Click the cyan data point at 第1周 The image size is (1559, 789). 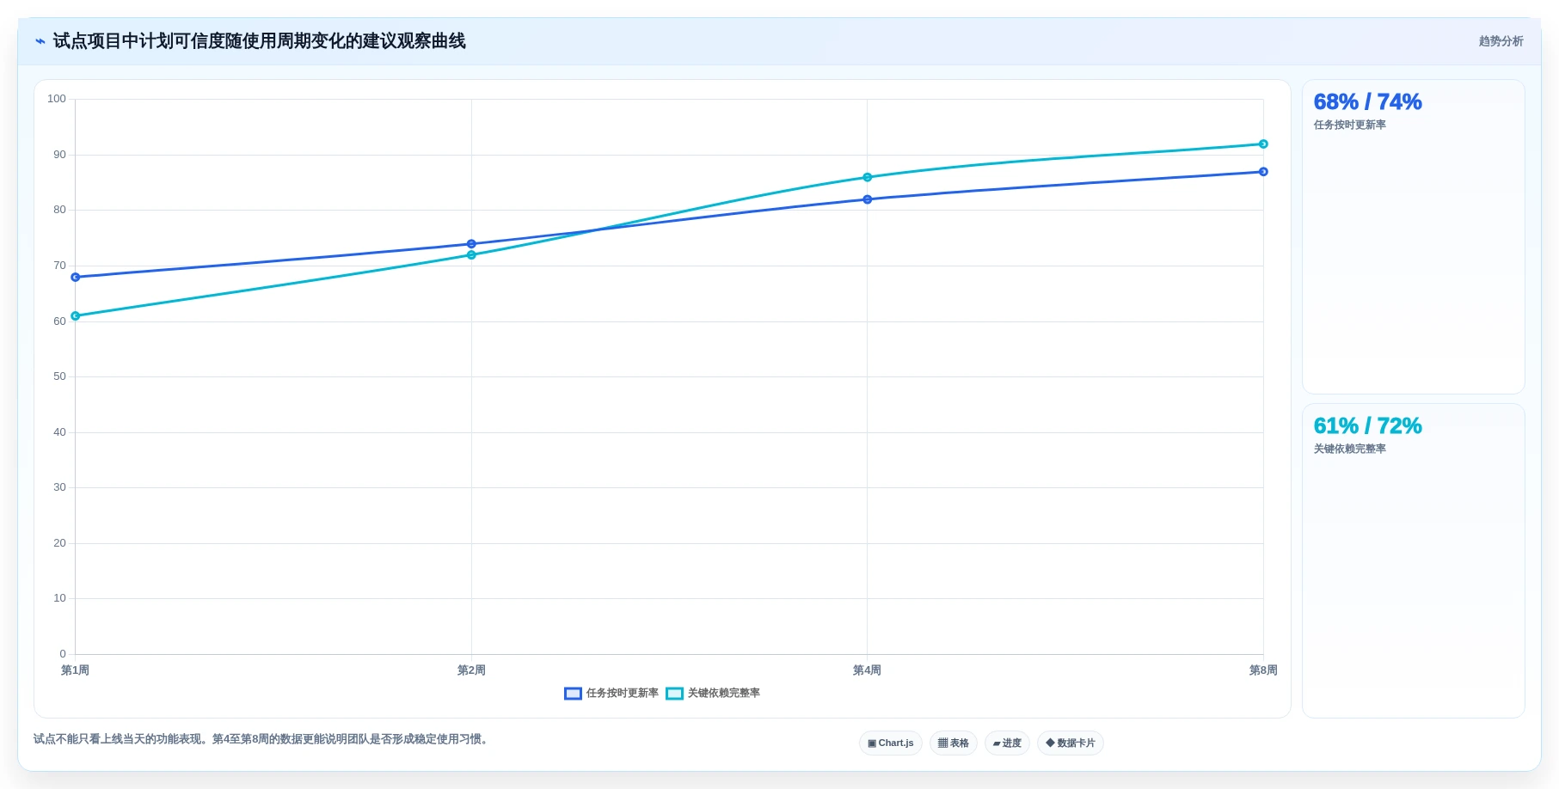pos(76,316)
